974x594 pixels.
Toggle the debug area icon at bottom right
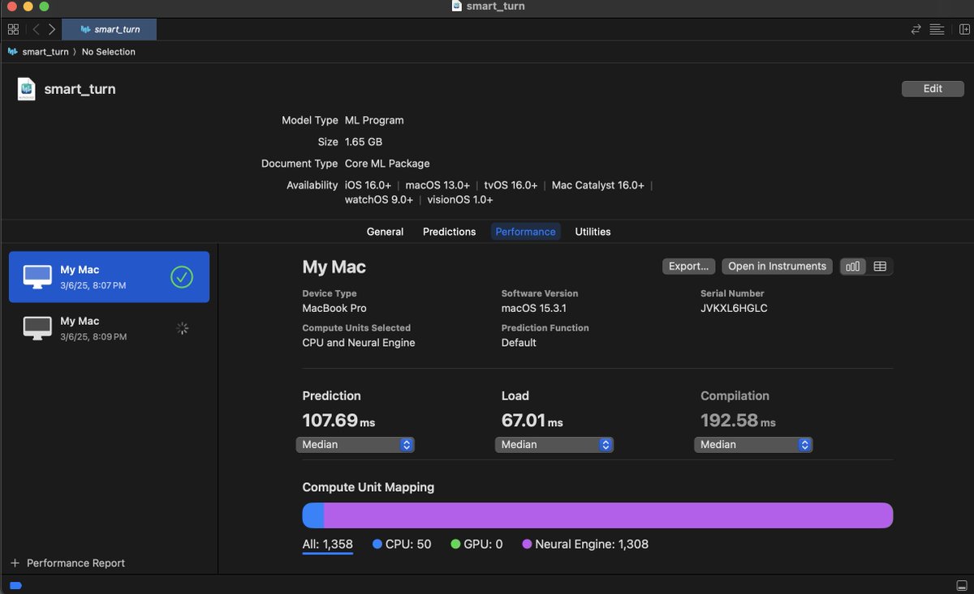(x=962, y=585)
